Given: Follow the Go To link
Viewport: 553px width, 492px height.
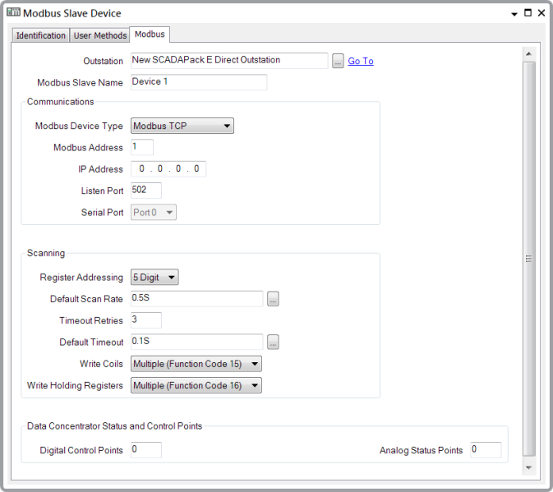Looking at the screenshot, I should [361, 61].
